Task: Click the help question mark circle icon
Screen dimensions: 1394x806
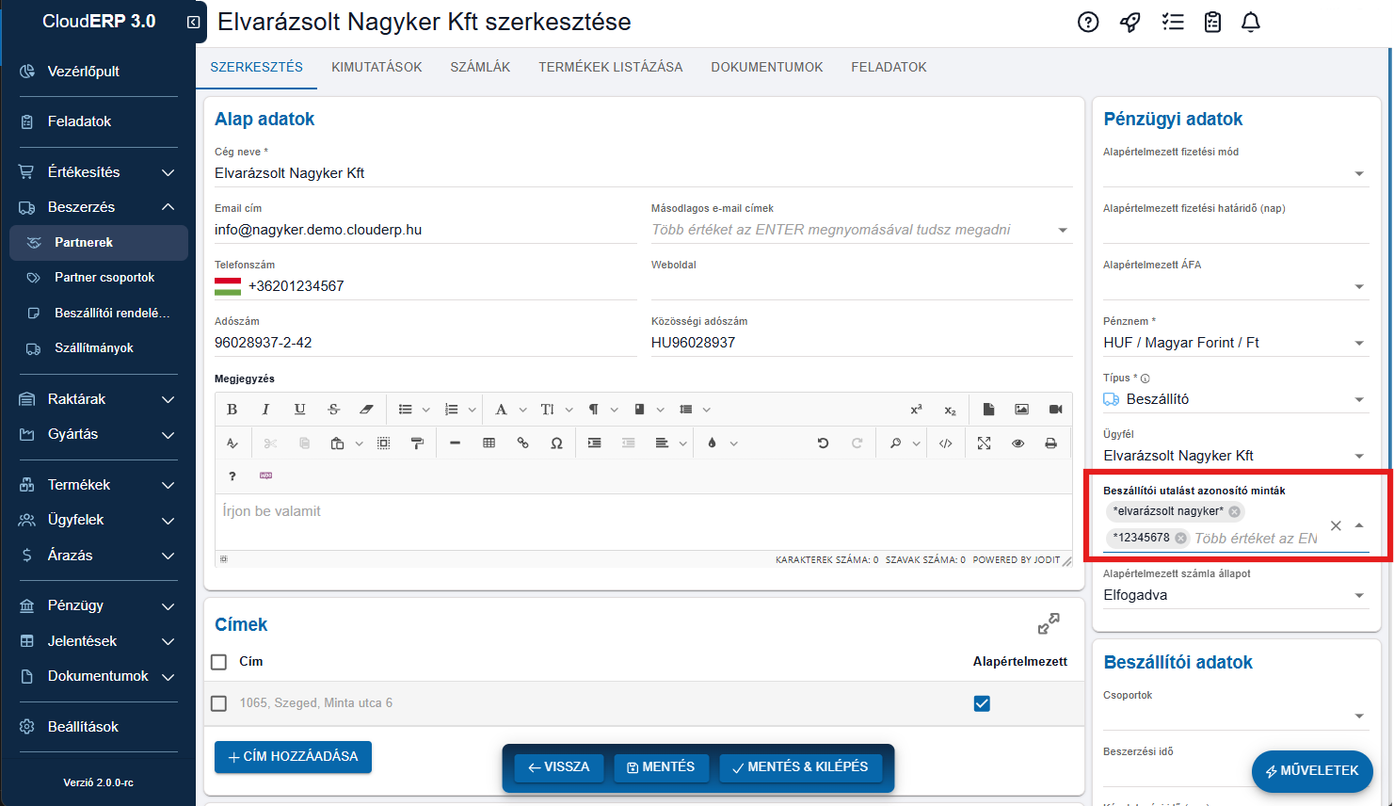Action: pos(1088,22)
